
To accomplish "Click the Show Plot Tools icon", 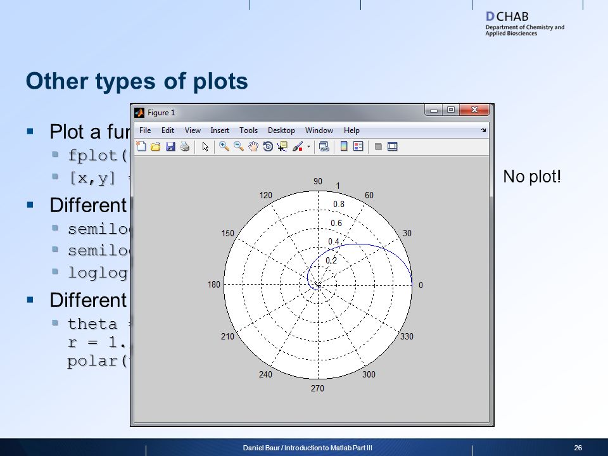I will tap(393, 146).
